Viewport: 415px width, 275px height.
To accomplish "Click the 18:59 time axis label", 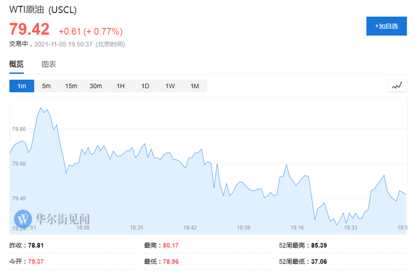I will pos(244,228).
